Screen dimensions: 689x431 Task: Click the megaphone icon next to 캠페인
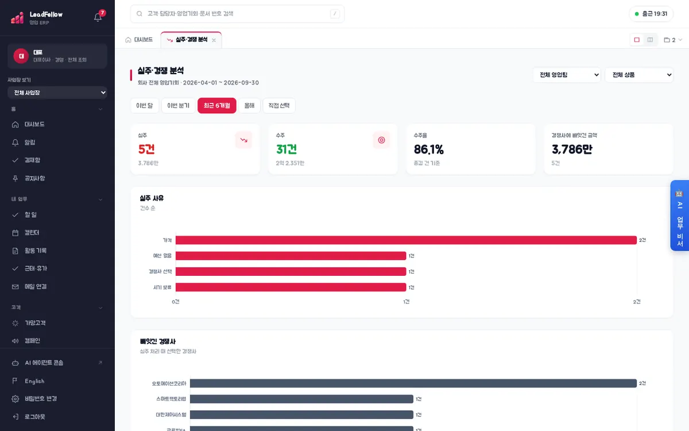(16, 341)
